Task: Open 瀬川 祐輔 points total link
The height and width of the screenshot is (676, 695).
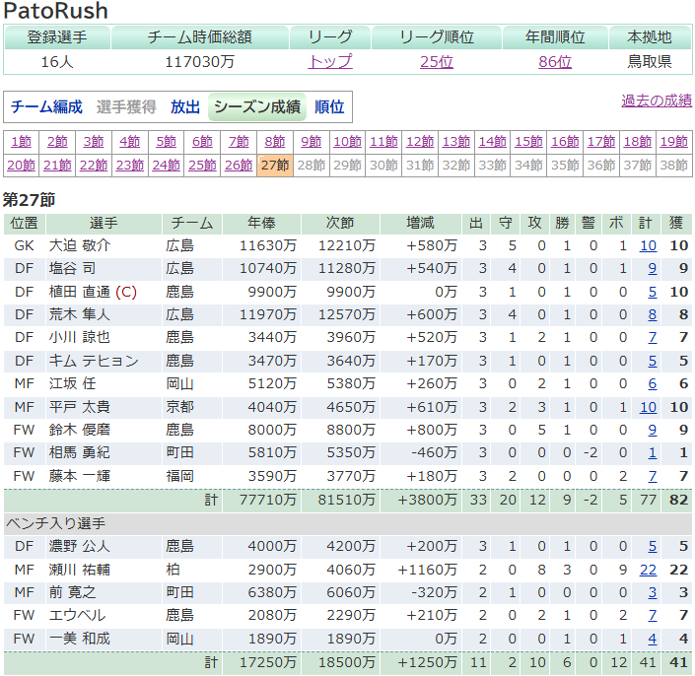Action: [648, 570]
